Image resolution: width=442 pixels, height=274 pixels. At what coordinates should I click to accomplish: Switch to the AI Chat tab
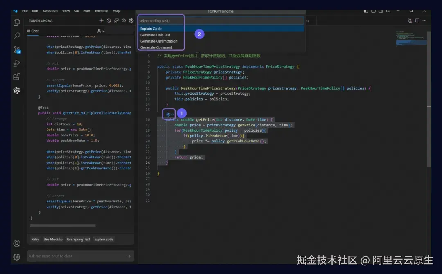pyautogui.click(x=33, y=31)
